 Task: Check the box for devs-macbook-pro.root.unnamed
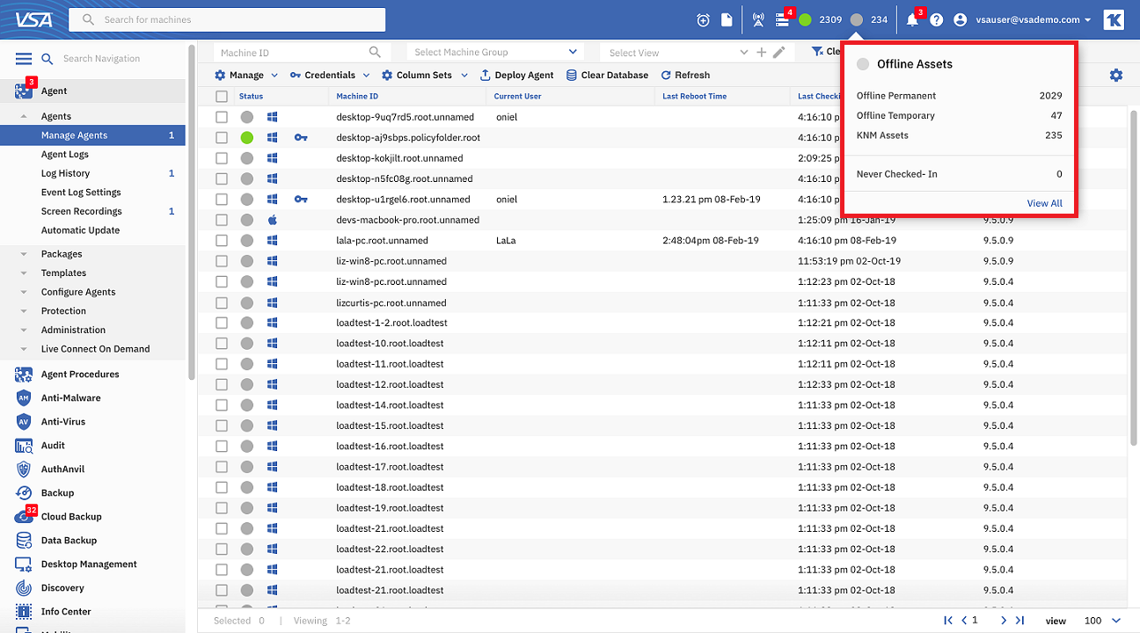[x=222, y=220]
